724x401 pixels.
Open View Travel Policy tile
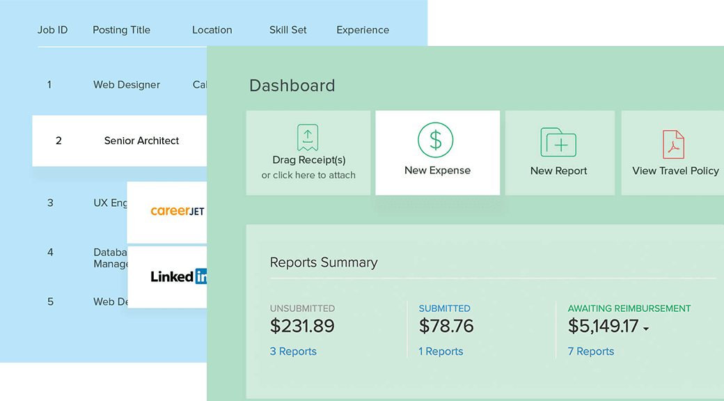(672, 152)
